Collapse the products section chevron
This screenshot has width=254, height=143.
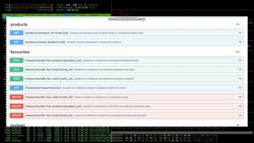(238, 24)
